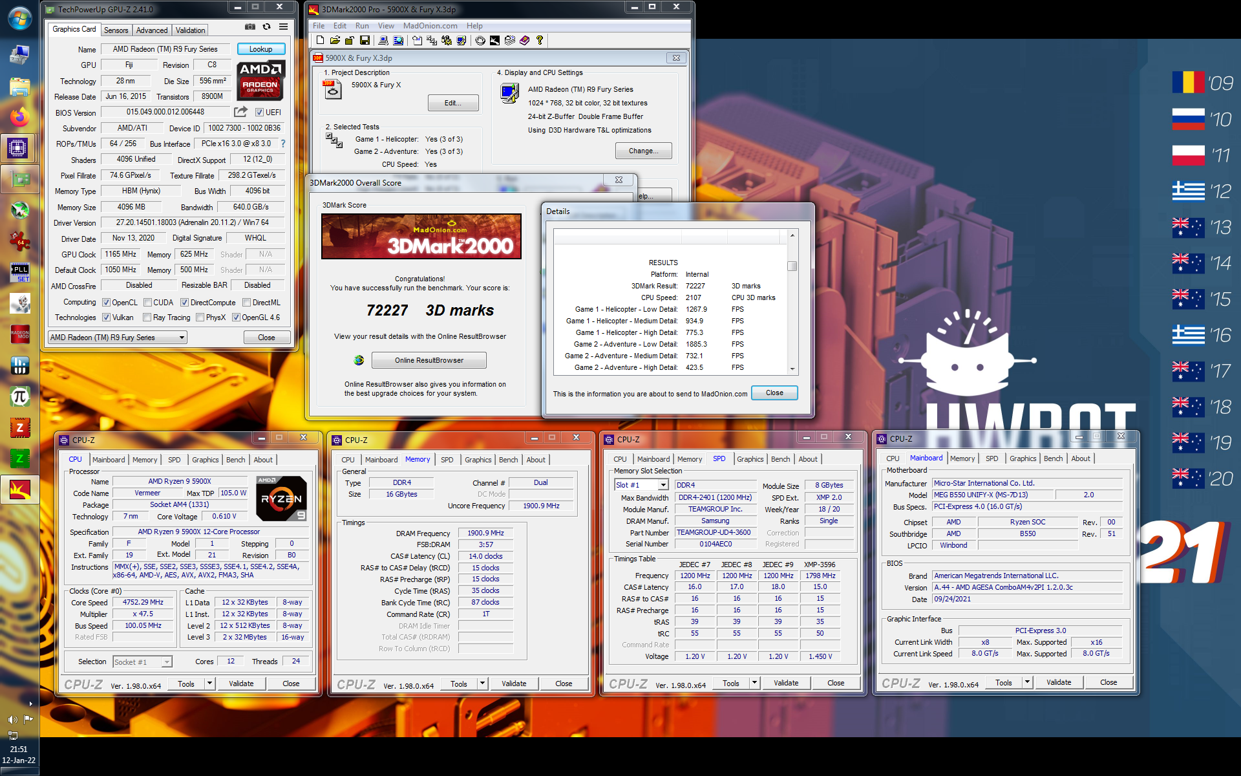The height and width of the screenshot is (776, 1241).
Task: Open Firefox from the taskbar
Action: coord(19,117)
